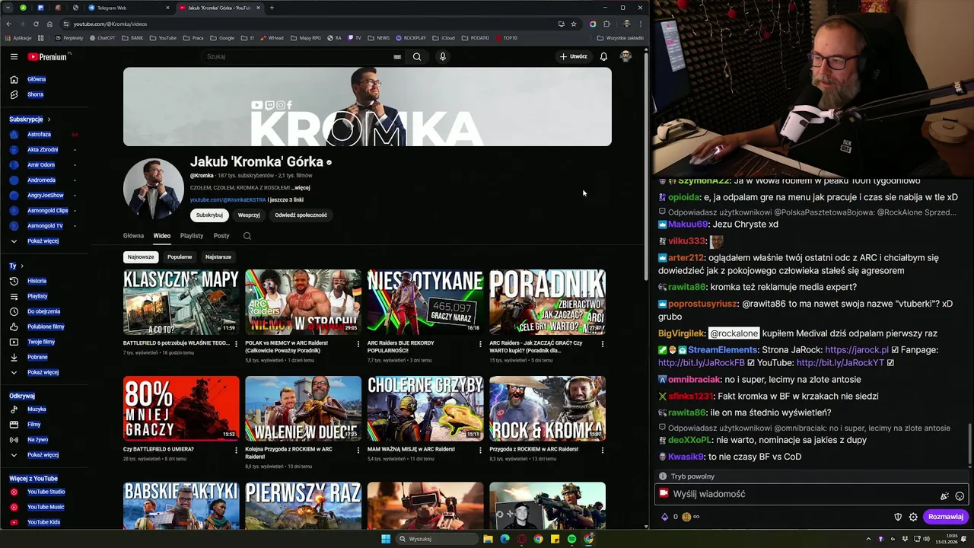Click the Wyślij wiadomość chat input

tap(811, 494)
